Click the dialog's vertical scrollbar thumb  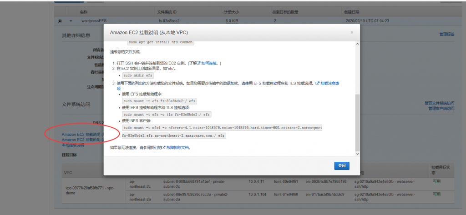pos(357,122)
